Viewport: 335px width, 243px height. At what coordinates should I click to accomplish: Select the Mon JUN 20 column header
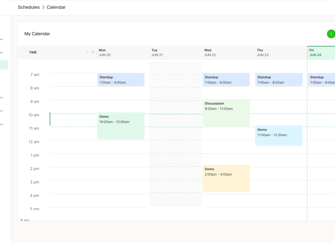(x=104, y=53)
